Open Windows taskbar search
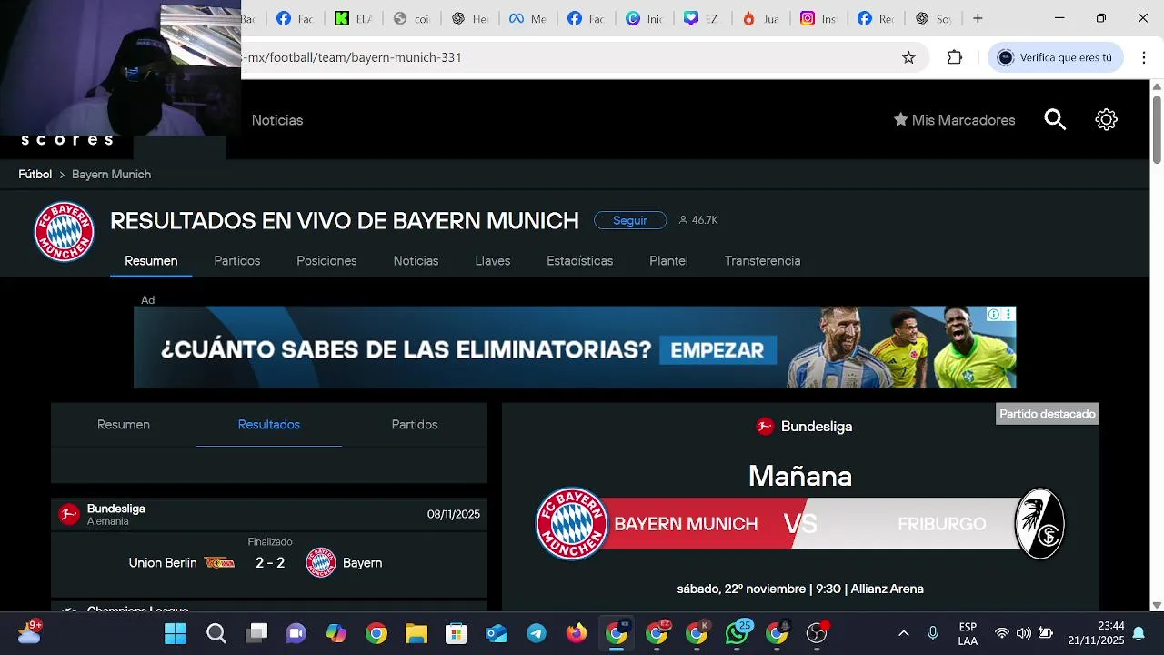The width and height of the screenshot is (1164, 655). (x=216, y=633)
